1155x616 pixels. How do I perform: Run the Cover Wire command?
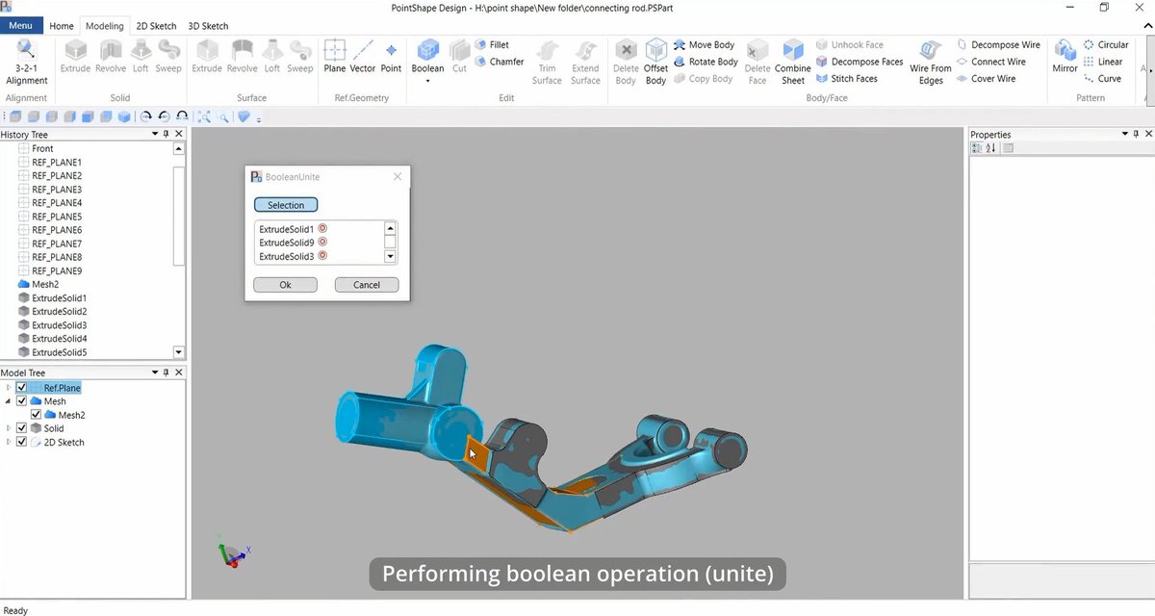pos(986,79)
